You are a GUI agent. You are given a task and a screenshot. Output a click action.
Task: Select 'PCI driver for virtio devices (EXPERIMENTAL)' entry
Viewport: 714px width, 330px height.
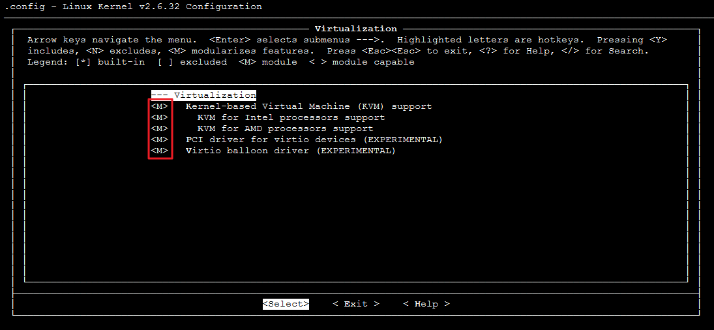coord(314,140)
